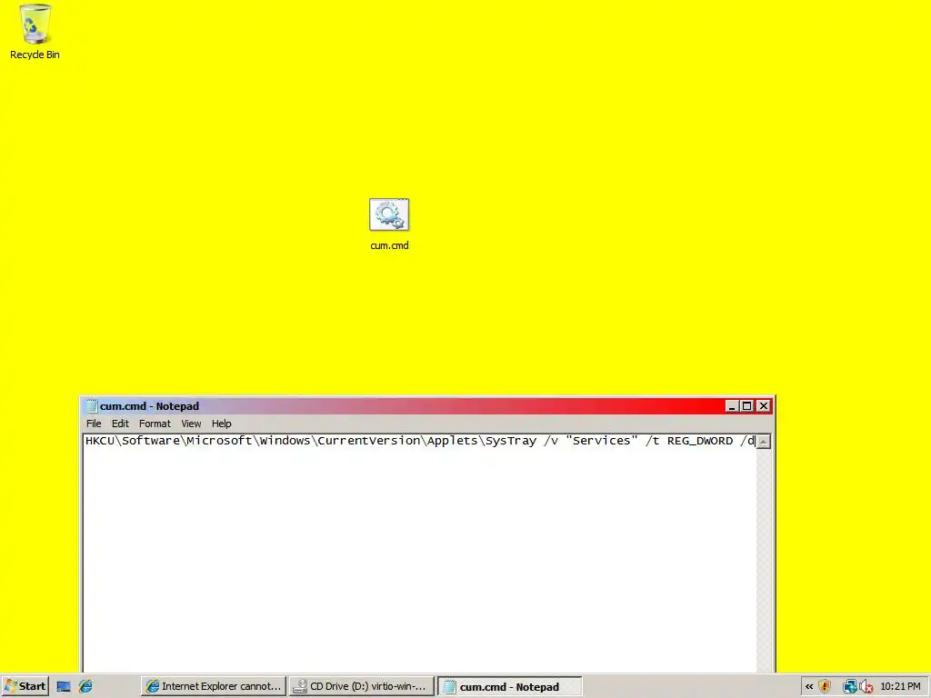This screenshot has height=698, width=931.
Task: Open the Start menu
Action: click(x=25, y=686)
